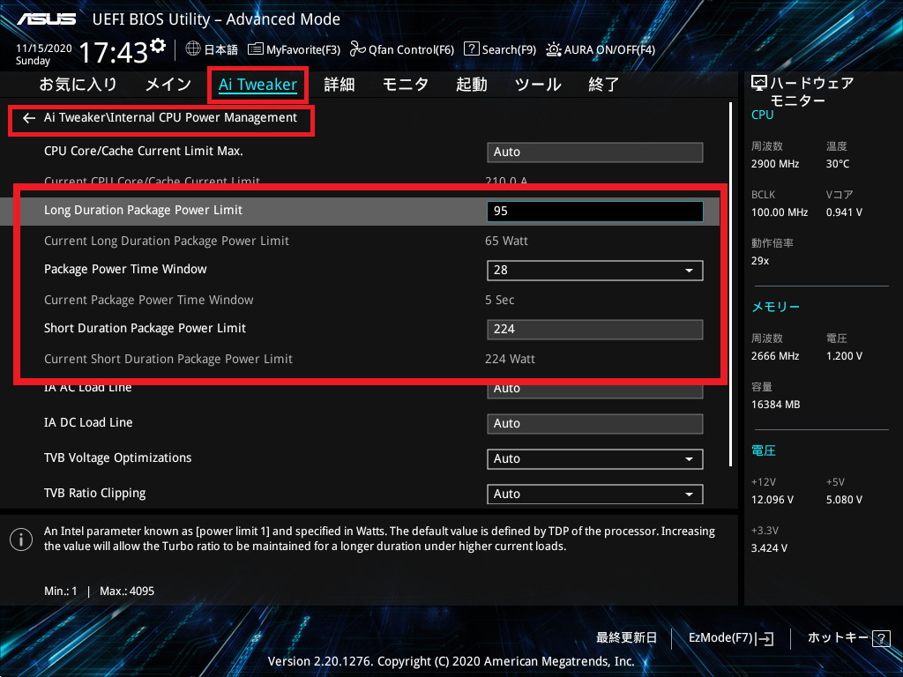Image resolution: width=903 pixels, height=677 pixels.
Task: Click memory frequency 2666 MHz value
Action: pos(775,356)
